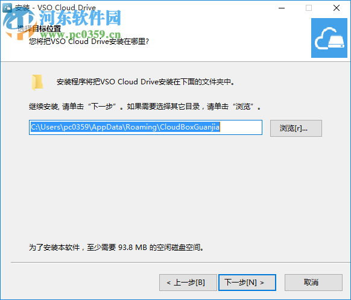Click the text 您将把VSO Cloud Drive安装在哪里?
The image size is (351, 300).
[x=89, y=42]
